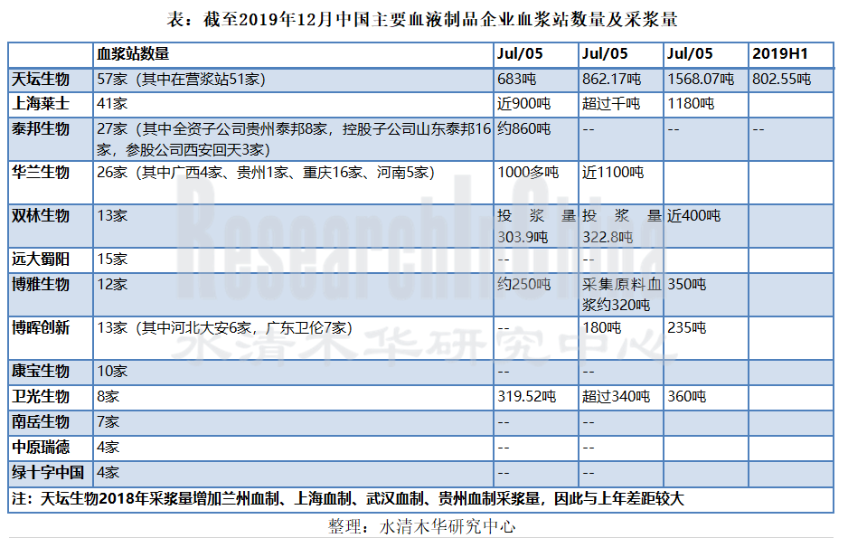The image size is (848, 538).
Task: Select the value 862.17吨
Action: click(611, 80)
